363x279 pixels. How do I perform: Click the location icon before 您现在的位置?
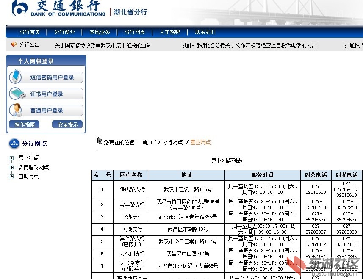(x=99, y=141)
